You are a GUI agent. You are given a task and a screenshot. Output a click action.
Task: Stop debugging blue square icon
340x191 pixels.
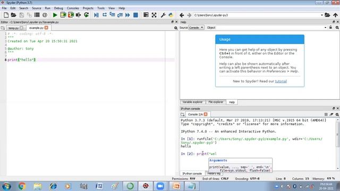(x=135, y=15)
